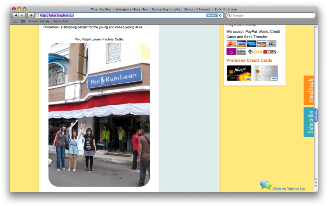
Task: Select the Discover payment logo
Action: coord(261,44)
